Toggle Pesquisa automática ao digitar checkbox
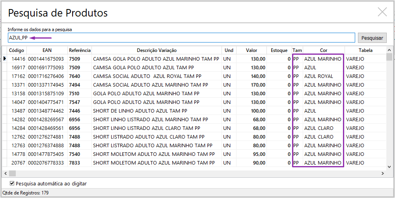Image resolution: width=395 pixels, height=198 pixels. click(12, 183)
